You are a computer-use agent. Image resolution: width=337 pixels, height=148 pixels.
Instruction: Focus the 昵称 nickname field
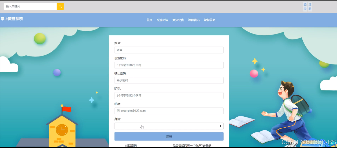point(169,96)
